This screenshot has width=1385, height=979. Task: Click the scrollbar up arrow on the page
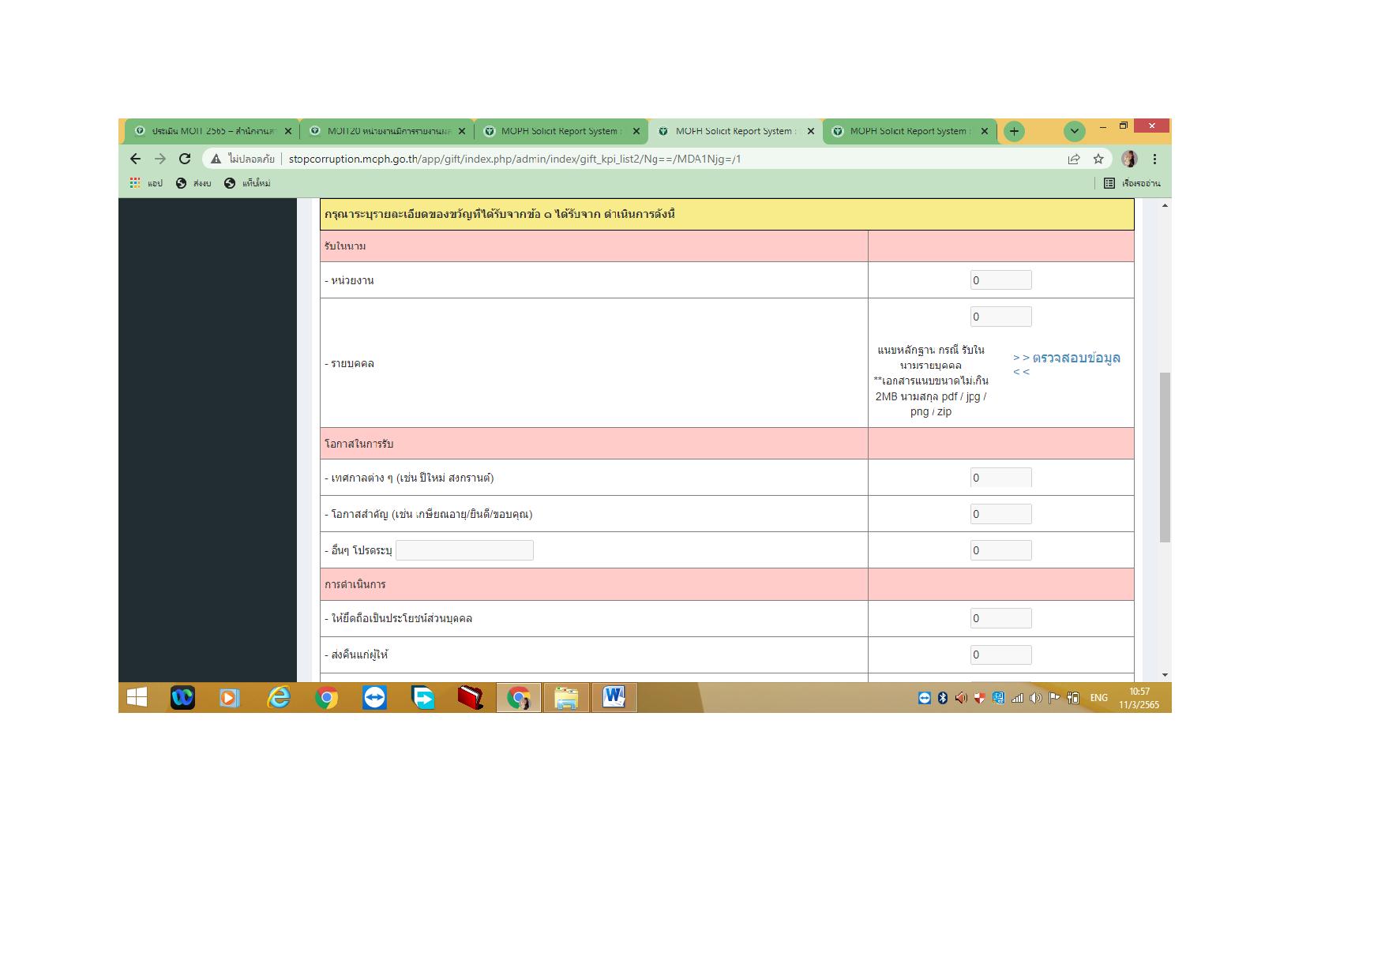click(x=1165, y=205)
